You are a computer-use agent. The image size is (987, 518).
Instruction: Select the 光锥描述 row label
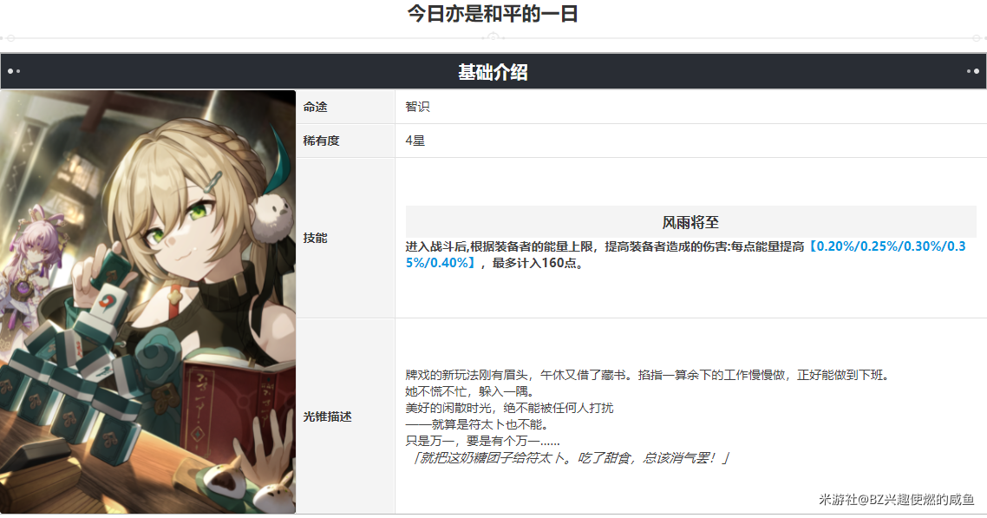click(x=327, y=416)
